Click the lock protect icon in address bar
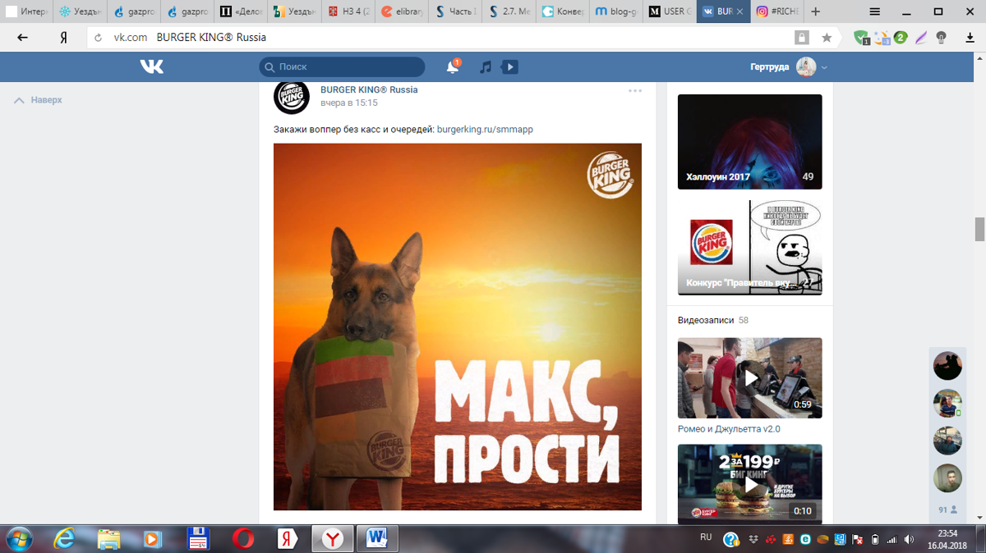986x553 pixels. point(802,38)
